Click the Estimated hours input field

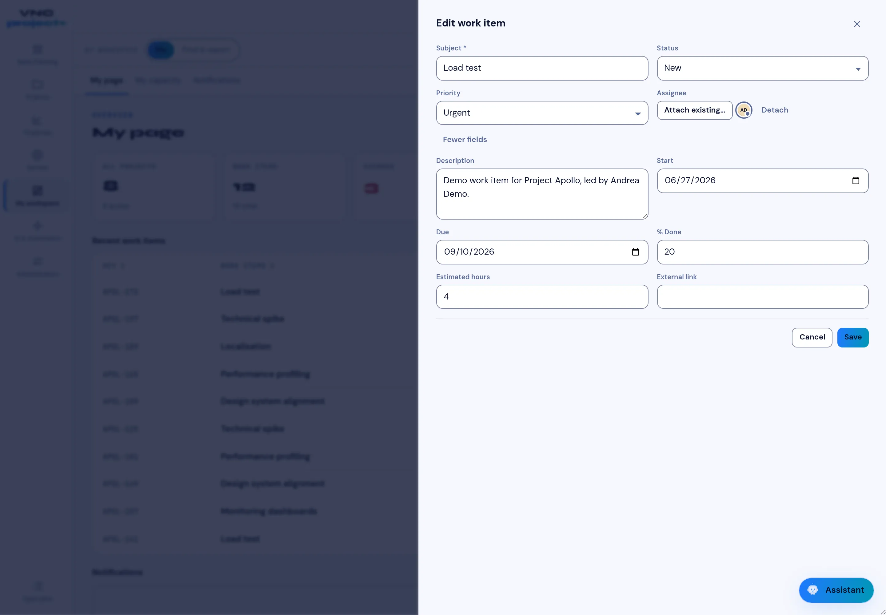coord(542,297)
